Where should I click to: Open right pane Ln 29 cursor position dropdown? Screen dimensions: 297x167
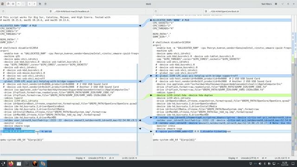point(282,158)
